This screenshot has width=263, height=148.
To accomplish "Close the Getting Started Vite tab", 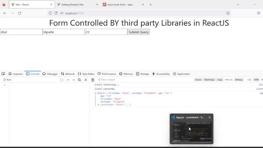I will point(97,5).
